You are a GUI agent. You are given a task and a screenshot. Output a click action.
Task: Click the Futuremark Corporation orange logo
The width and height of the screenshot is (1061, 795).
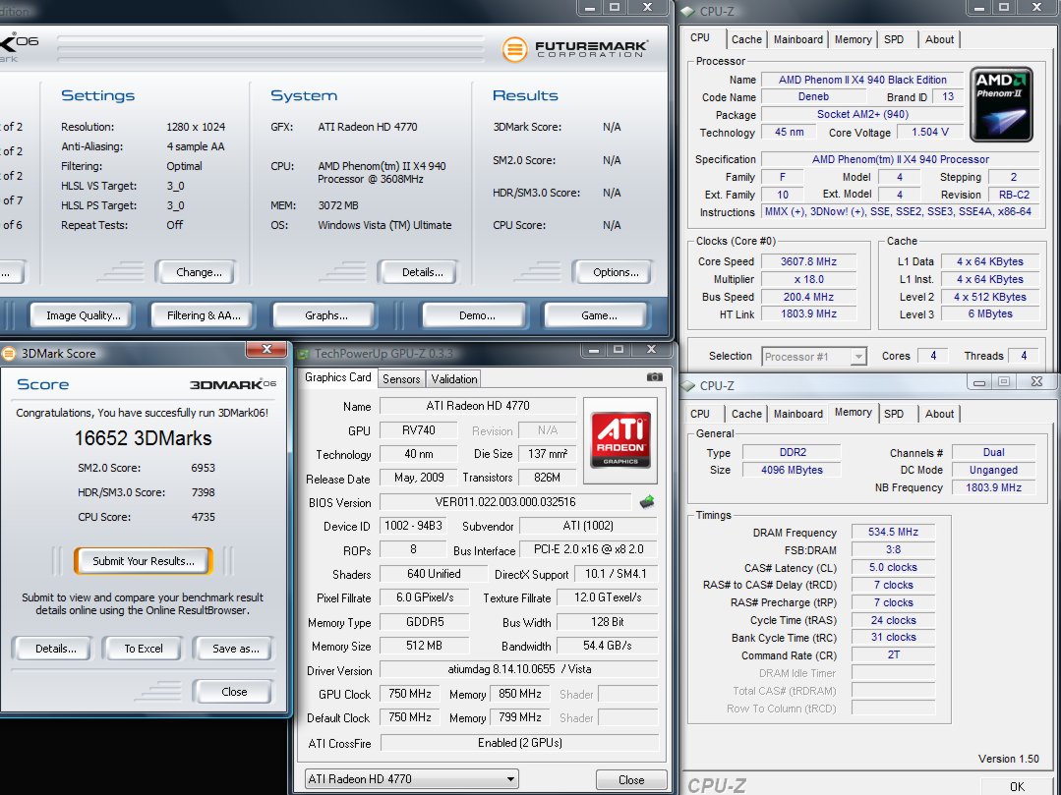pos(514,49)
